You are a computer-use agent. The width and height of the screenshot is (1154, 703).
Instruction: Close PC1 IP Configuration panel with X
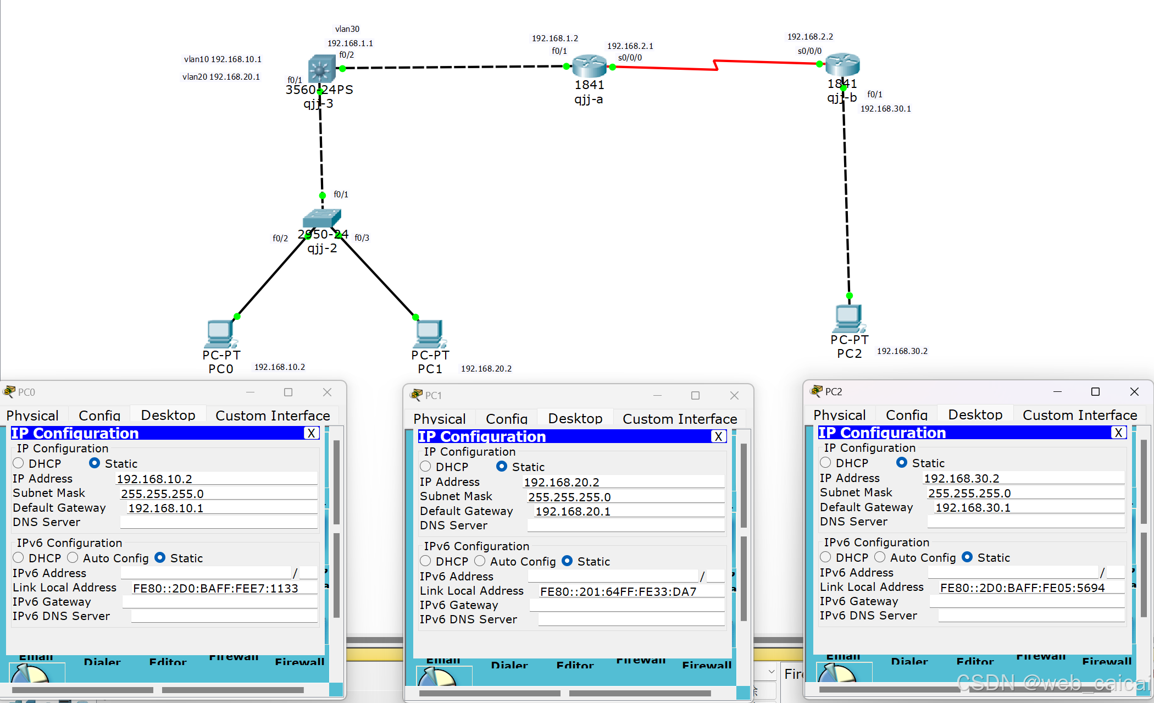point(718,436)
